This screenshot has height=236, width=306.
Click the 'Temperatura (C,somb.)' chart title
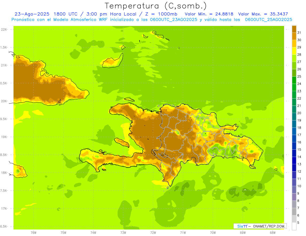(x=156, y=6)
